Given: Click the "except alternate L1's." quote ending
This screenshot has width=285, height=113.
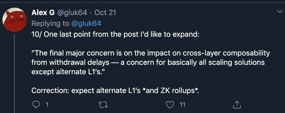Looking at the screenshot, I should coord(68,72).
